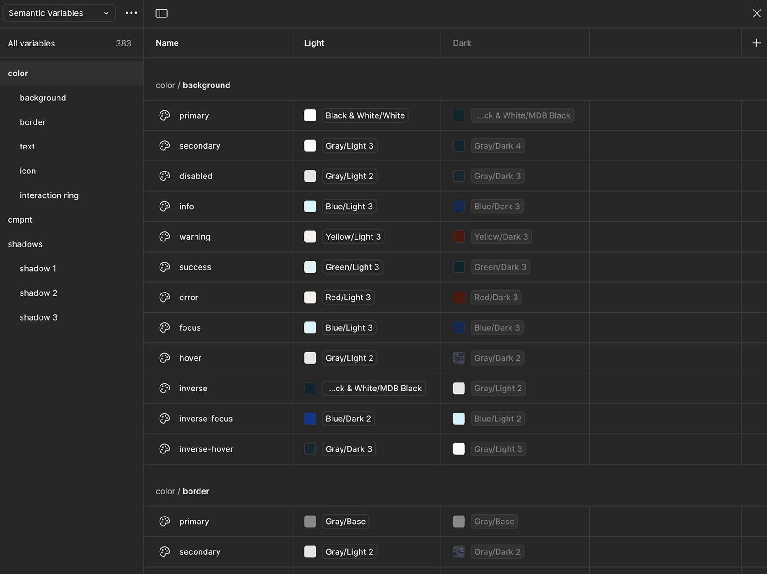767x574 pixels.
Task: Click the palette icon next to success variable
Action: pyautogui.click(x=164, y=267)
